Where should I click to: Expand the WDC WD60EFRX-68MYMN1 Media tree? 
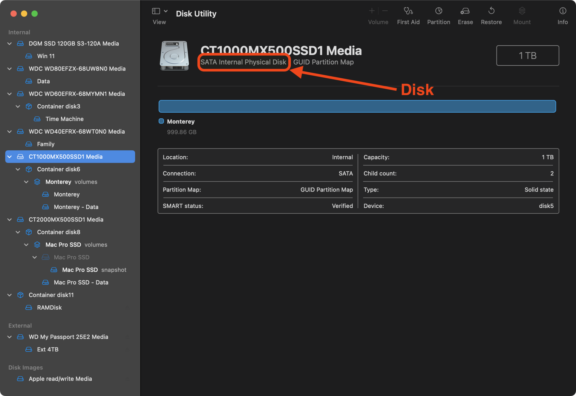pos(10,93)
